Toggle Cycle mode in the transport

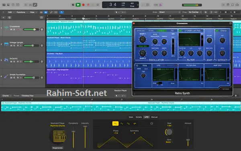[x=98, y=5]
